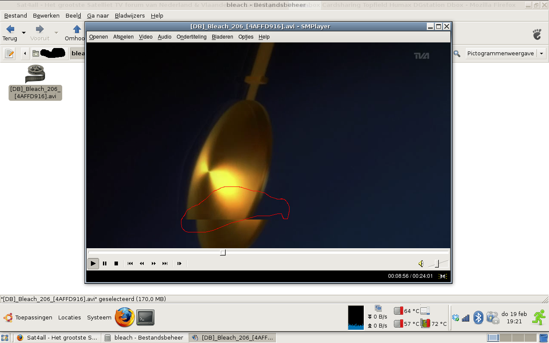
Task: Open Ga naar menu in file manager
Action: (x=98, y=15)
